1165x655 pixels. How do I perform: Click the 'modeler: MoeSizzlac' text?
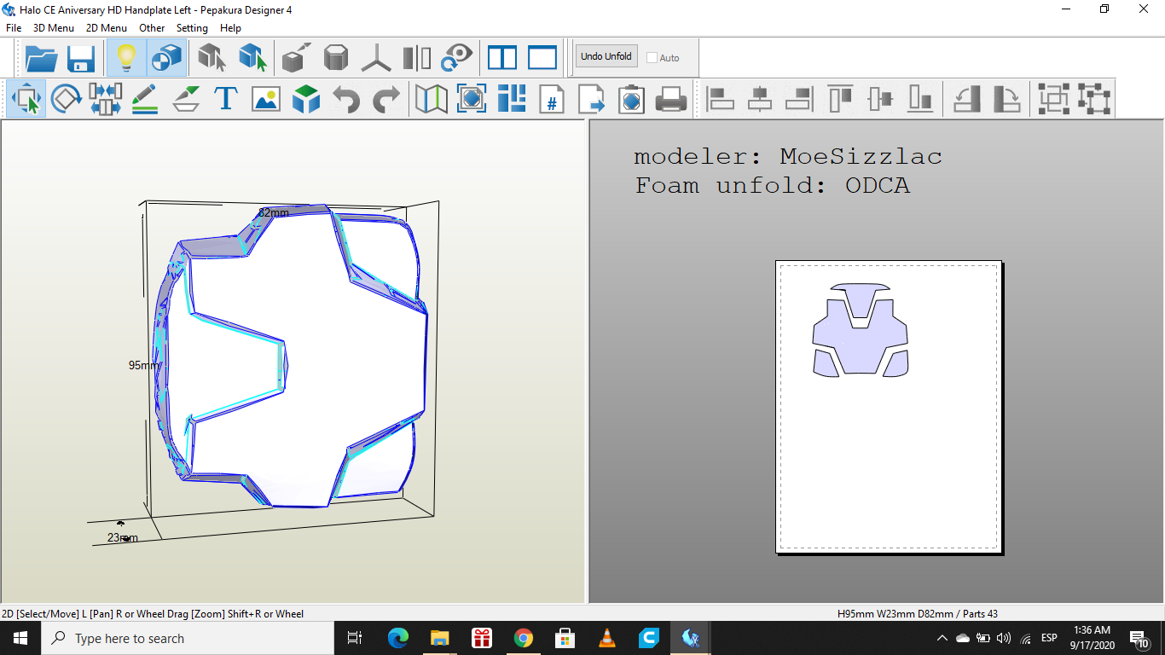(788, 157)
